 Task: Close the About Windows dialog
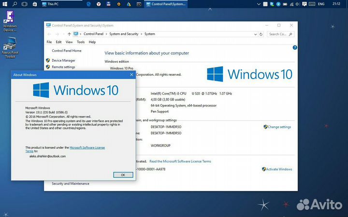(131, 75)
